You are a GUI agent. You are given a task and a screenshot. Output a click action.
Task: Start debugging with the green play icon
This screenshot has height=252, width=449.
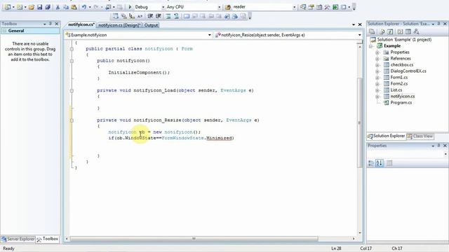[130, 7]
